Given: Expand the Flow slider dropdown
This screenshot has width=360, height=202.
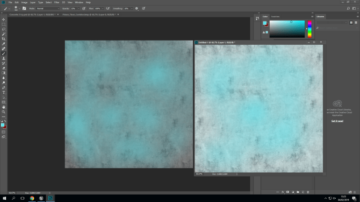Looking at the screenshot, I should [102, 8].
